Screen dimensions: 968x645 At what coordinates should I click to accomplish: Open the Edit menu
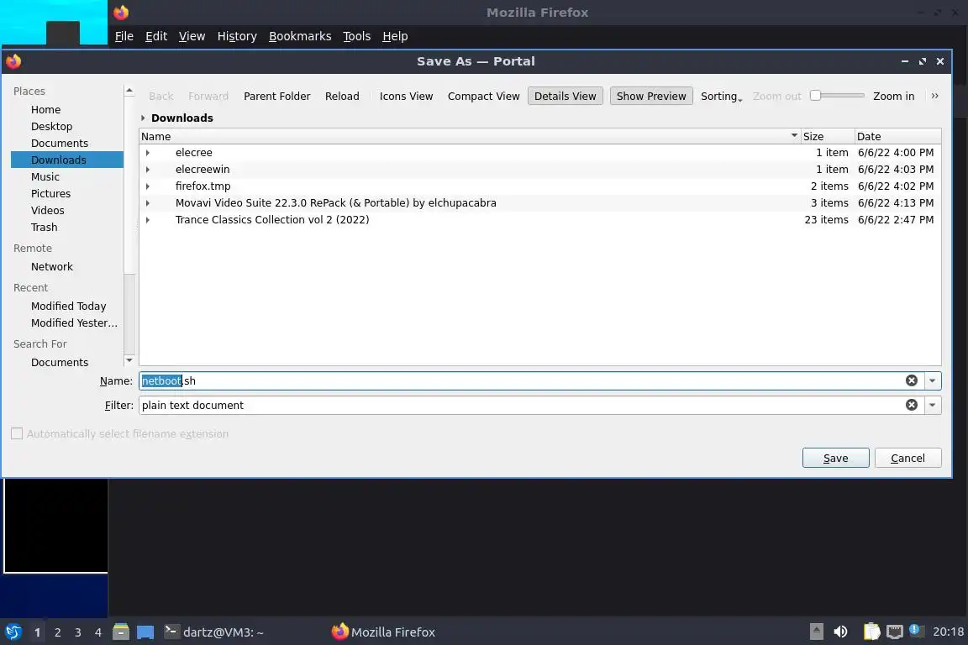[x=156, y=36]
